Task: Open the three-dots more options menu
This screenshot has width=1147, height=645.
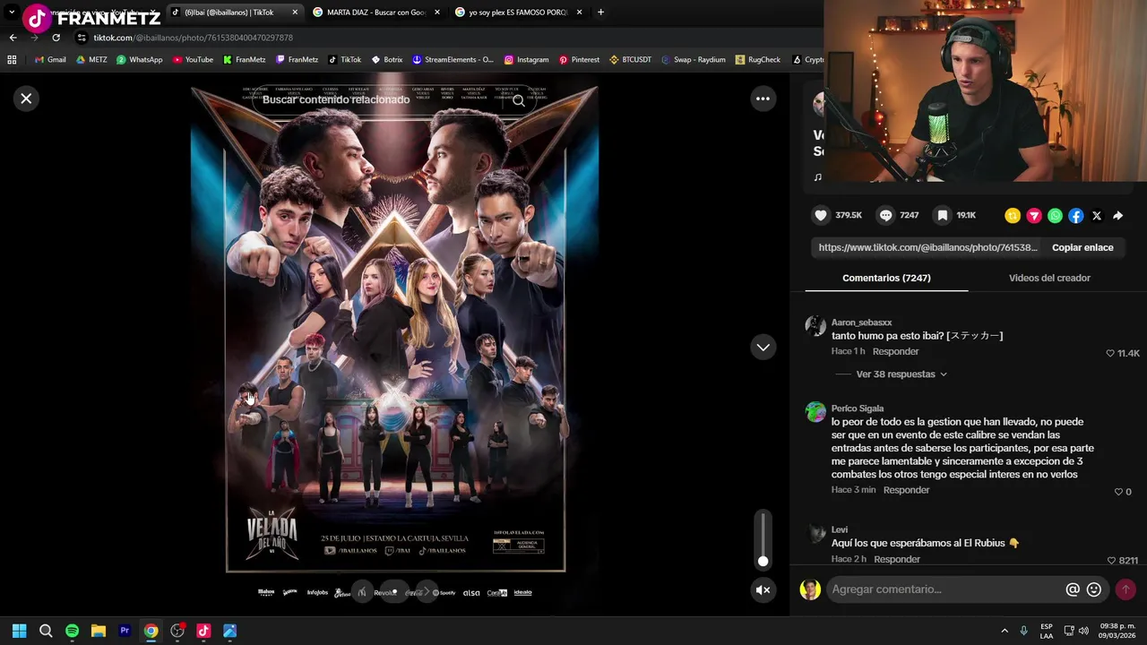Action: [x=763, y=99]
